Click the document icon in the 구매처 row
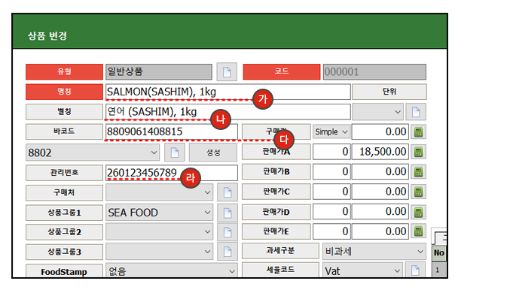The width and height of the screenshot is (510, 290). 227,192
